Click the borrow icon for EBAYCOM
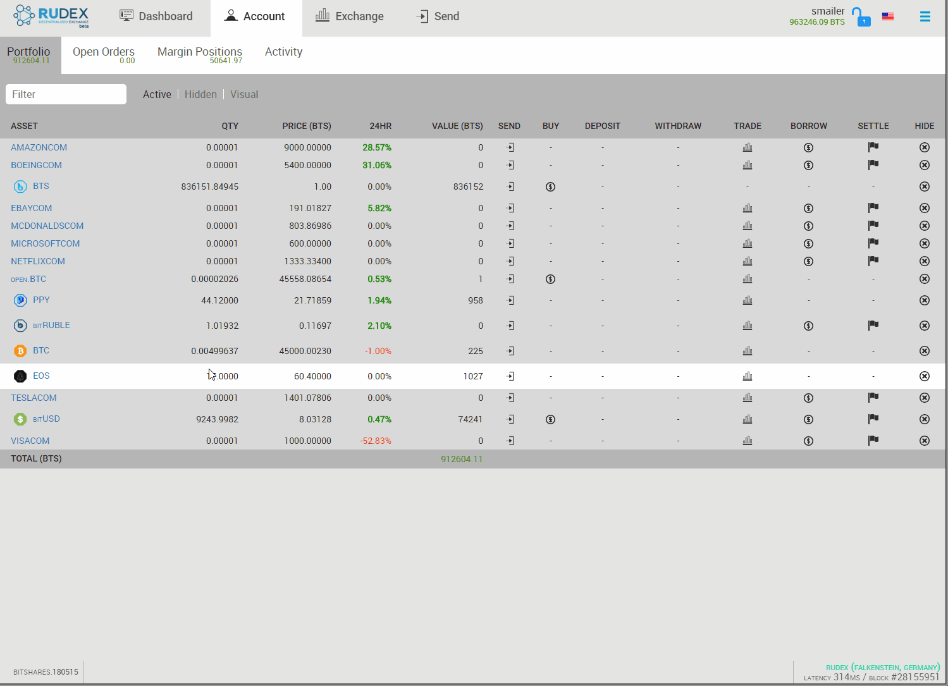 point(808,208)
